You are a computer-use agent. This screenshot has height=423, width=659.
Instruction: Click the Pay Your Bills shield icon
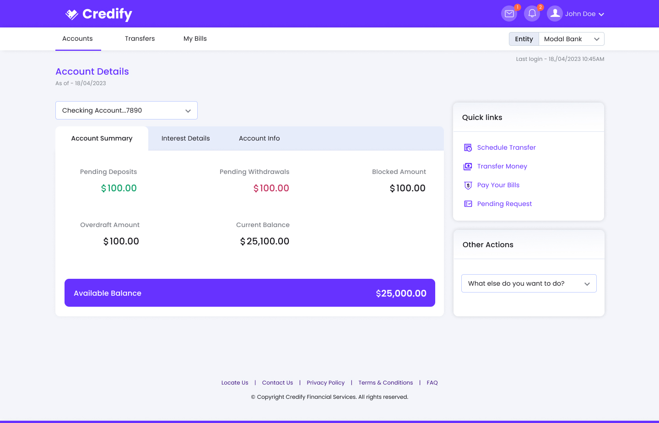point(468,185)
